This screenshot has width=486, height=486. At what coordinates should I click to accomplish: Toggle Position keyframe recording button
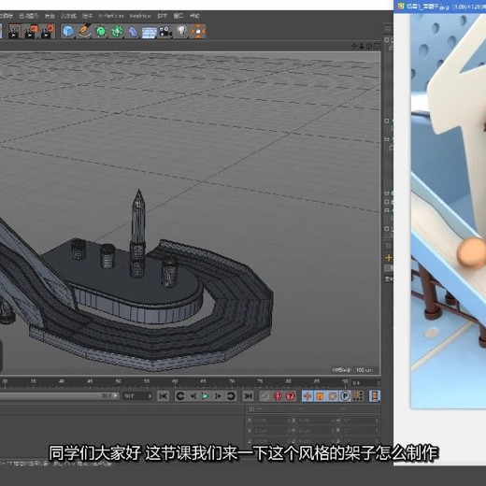(307, 396)
